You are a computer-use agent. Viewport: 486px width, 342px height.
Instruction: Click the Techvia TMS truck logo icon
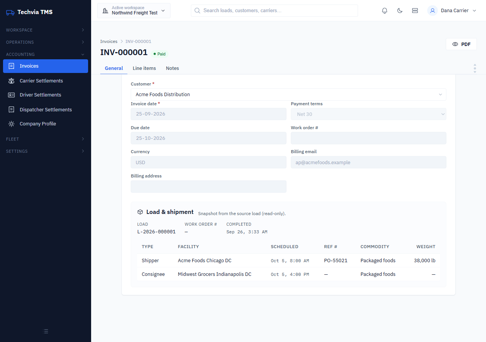coord(10,12)
